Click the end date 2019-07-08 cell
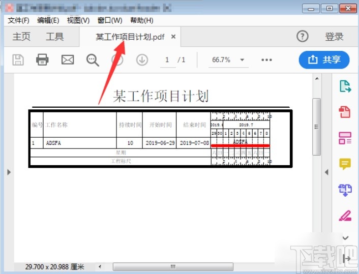The height and width of the screenshot is (274, 359). coord(194,143)
